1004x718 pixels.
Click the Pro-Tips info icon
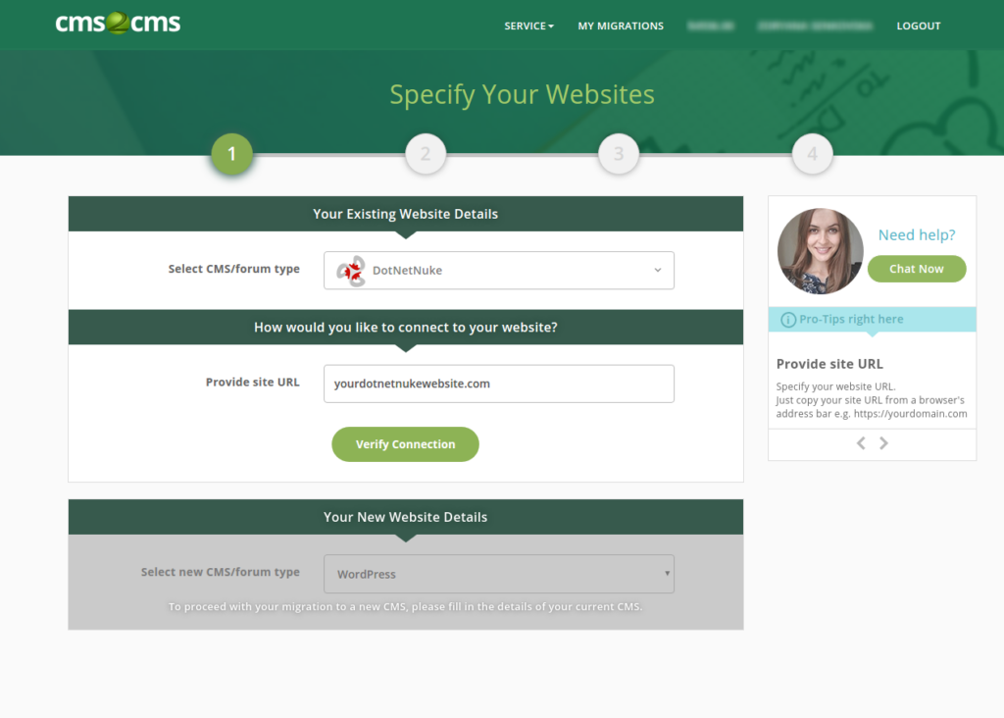[787, 320]
